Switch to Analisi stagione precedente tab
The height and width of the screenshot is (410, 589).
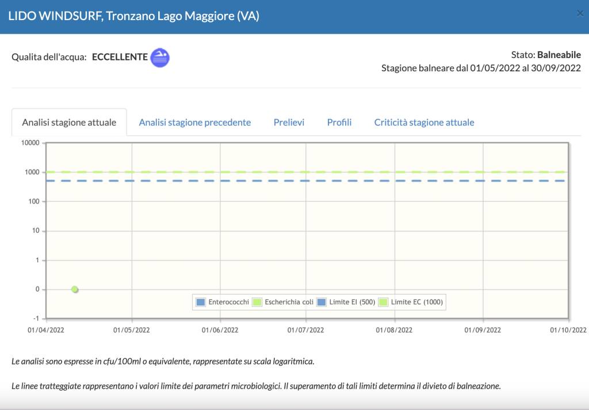click(x=195, y=122)
